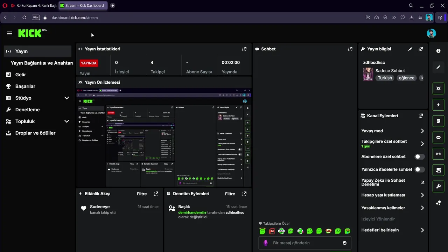Viewport: 448px width, 252px height.
Task: Click the Sadece Sohbet category thumbnail
Action: click(368, 74)
